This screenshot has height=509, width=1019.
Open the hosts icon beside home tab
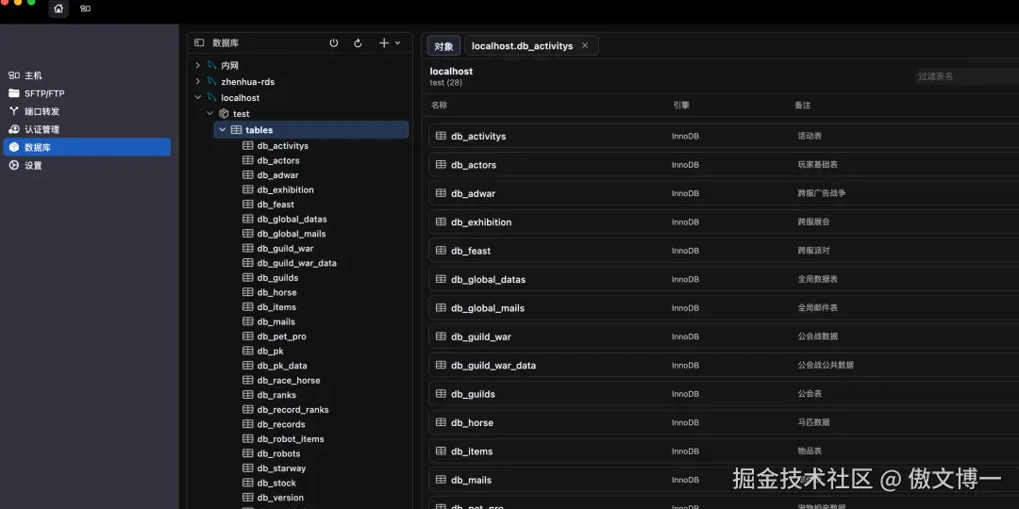85,8
